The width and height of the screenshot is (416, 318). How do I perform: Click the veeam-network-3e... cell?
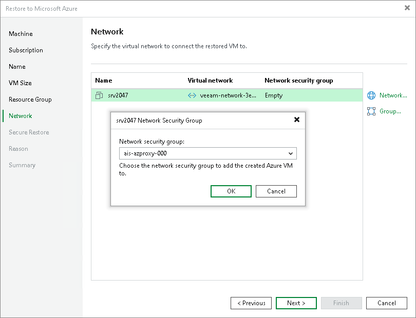tap(228, 95)
